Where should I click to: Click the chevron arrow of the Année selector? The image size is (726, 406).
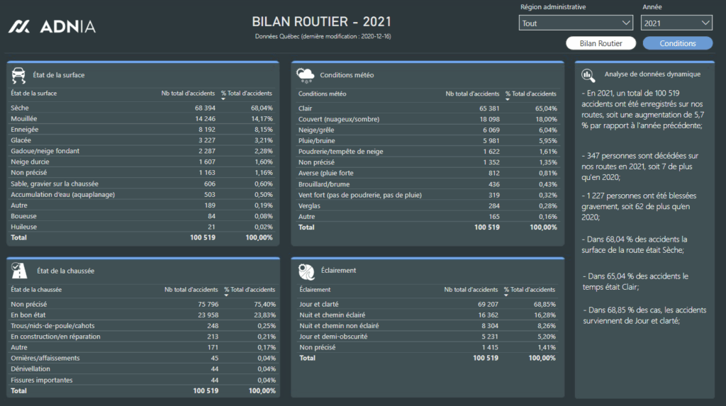(x=705, y=23)
